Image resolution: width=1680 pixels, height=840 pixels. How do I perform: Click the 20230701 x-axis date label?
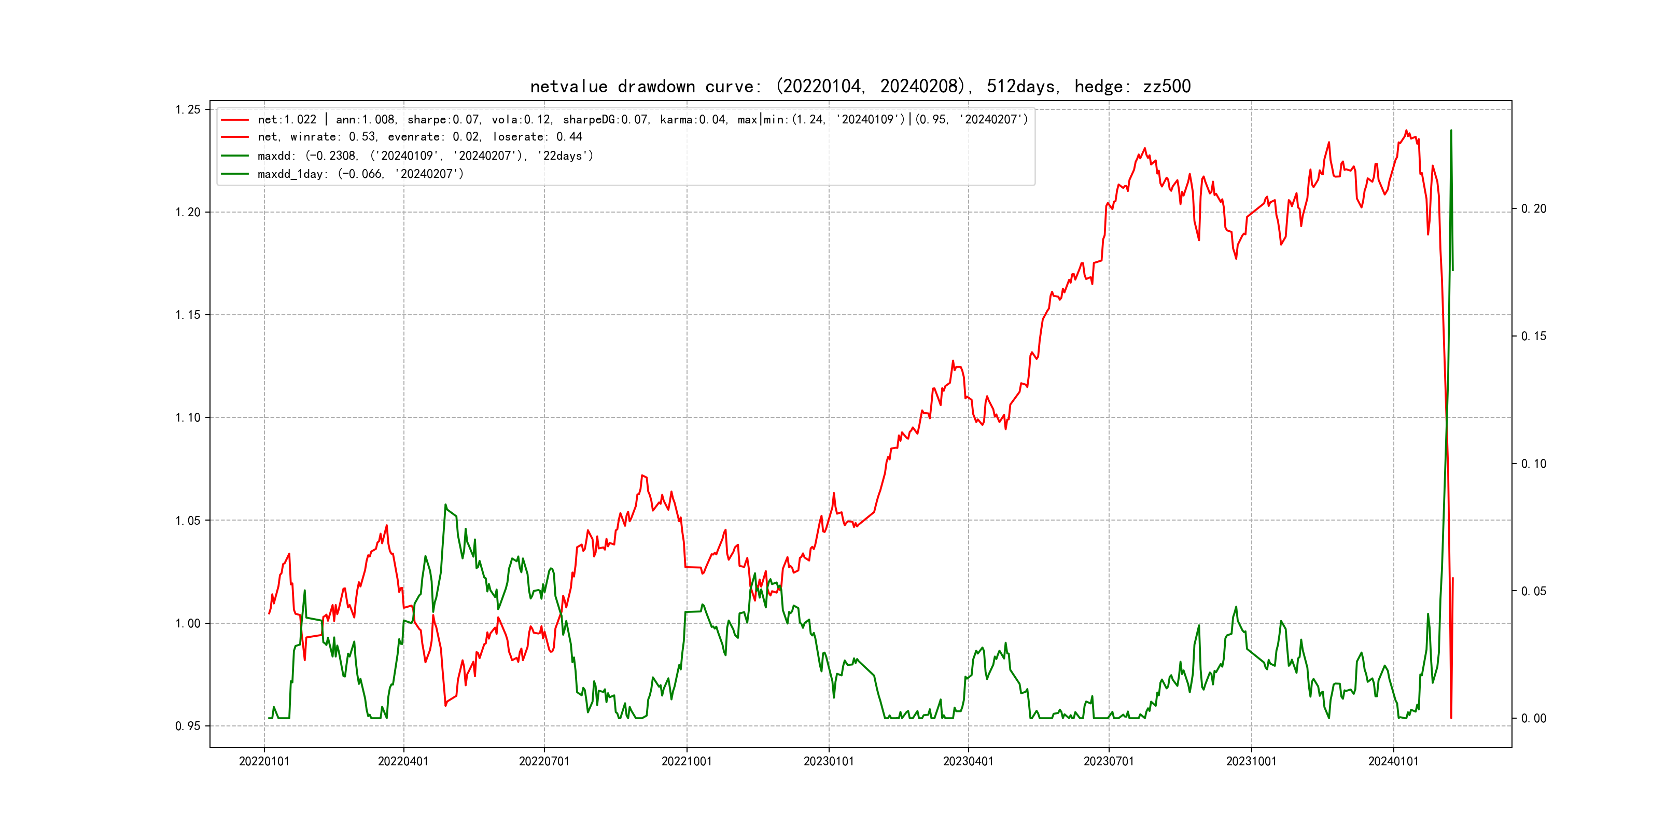click(x=1109, y=762)
